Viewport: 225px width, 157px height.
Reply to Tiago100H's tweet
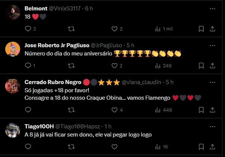click(28, 147)
